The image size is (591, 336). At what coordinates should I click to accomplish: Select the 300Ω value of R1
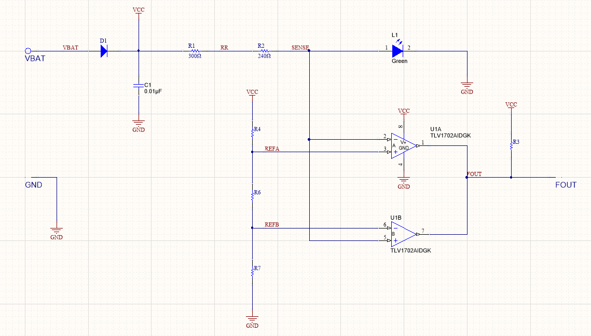(x=195, y=56)
